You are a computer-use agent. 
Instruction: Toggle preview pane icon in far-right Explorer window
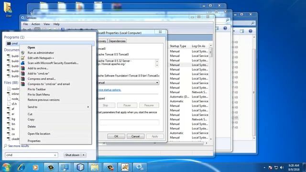(242, 31)
